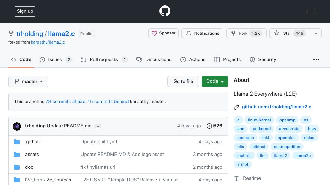Open trholding author link in commit row

point(35,126)
